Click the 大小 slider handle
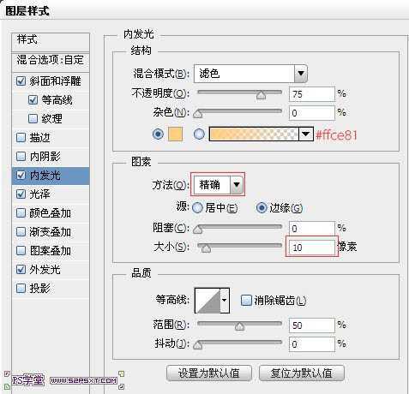This screenshot has width=409, height=394. (x=206, y=248)
